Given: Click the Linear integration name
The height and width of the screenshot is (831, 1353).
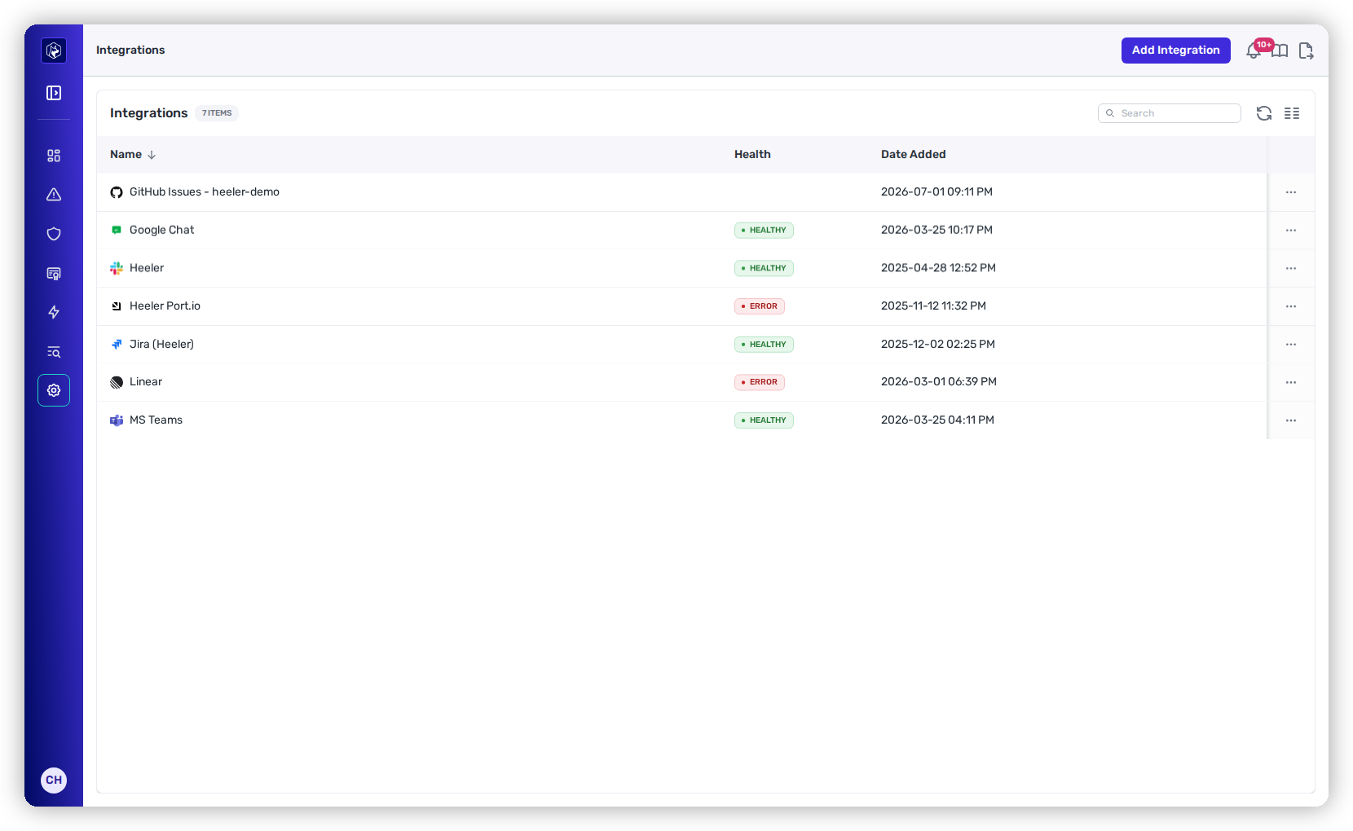Looking at the screenshot, I should point(146,382).
